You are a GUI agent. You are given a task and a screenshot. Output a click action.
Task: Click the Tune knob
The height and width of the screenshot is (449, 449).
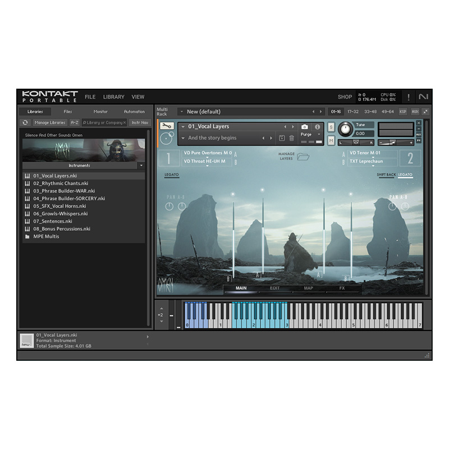point(345,129)
